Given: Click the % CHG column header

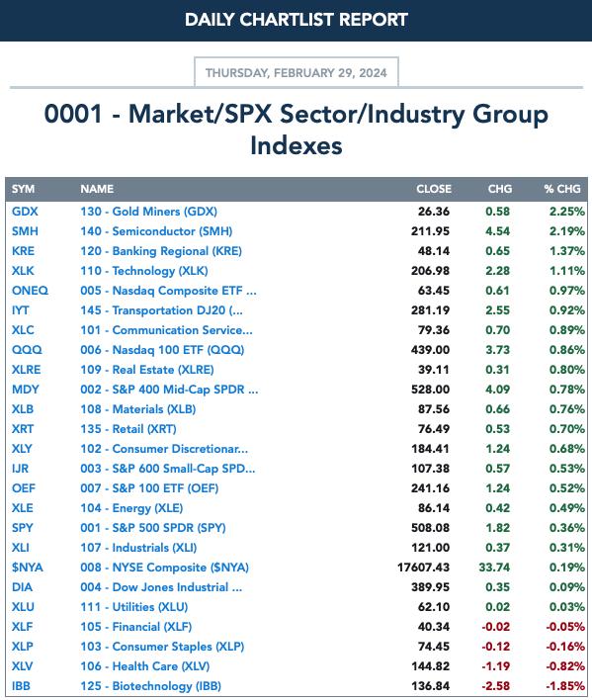Looking at the screenshot, I should tap(562, 189).
